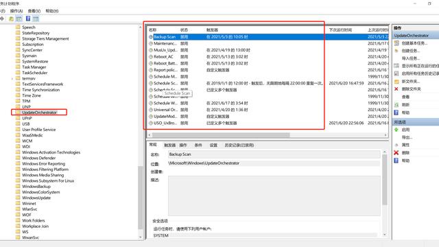Expand the termsrv tree node
This screenshot has width=439, height=247.
[12, 79]
